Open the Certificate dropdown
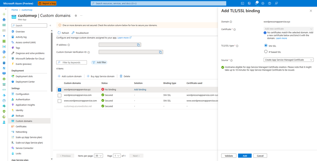The image size is (317, 161). click(x=288, y=29)
